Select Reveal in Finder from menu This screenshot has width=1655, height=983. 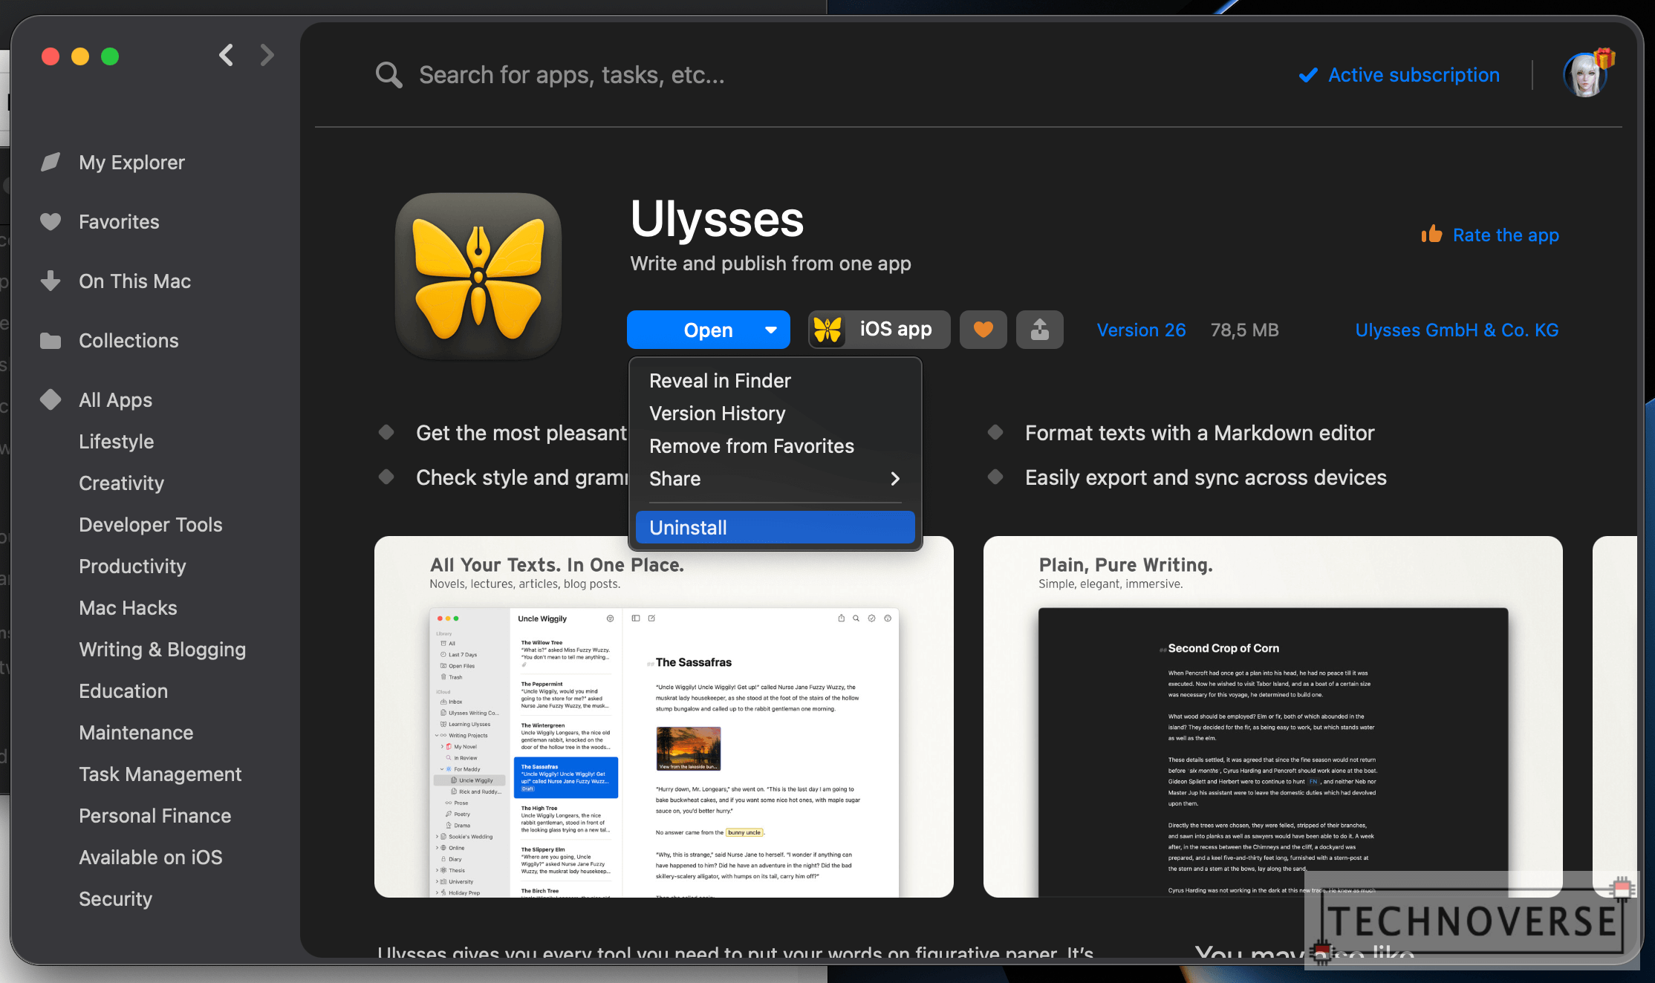pyautogui.click(x=775, y=381)
